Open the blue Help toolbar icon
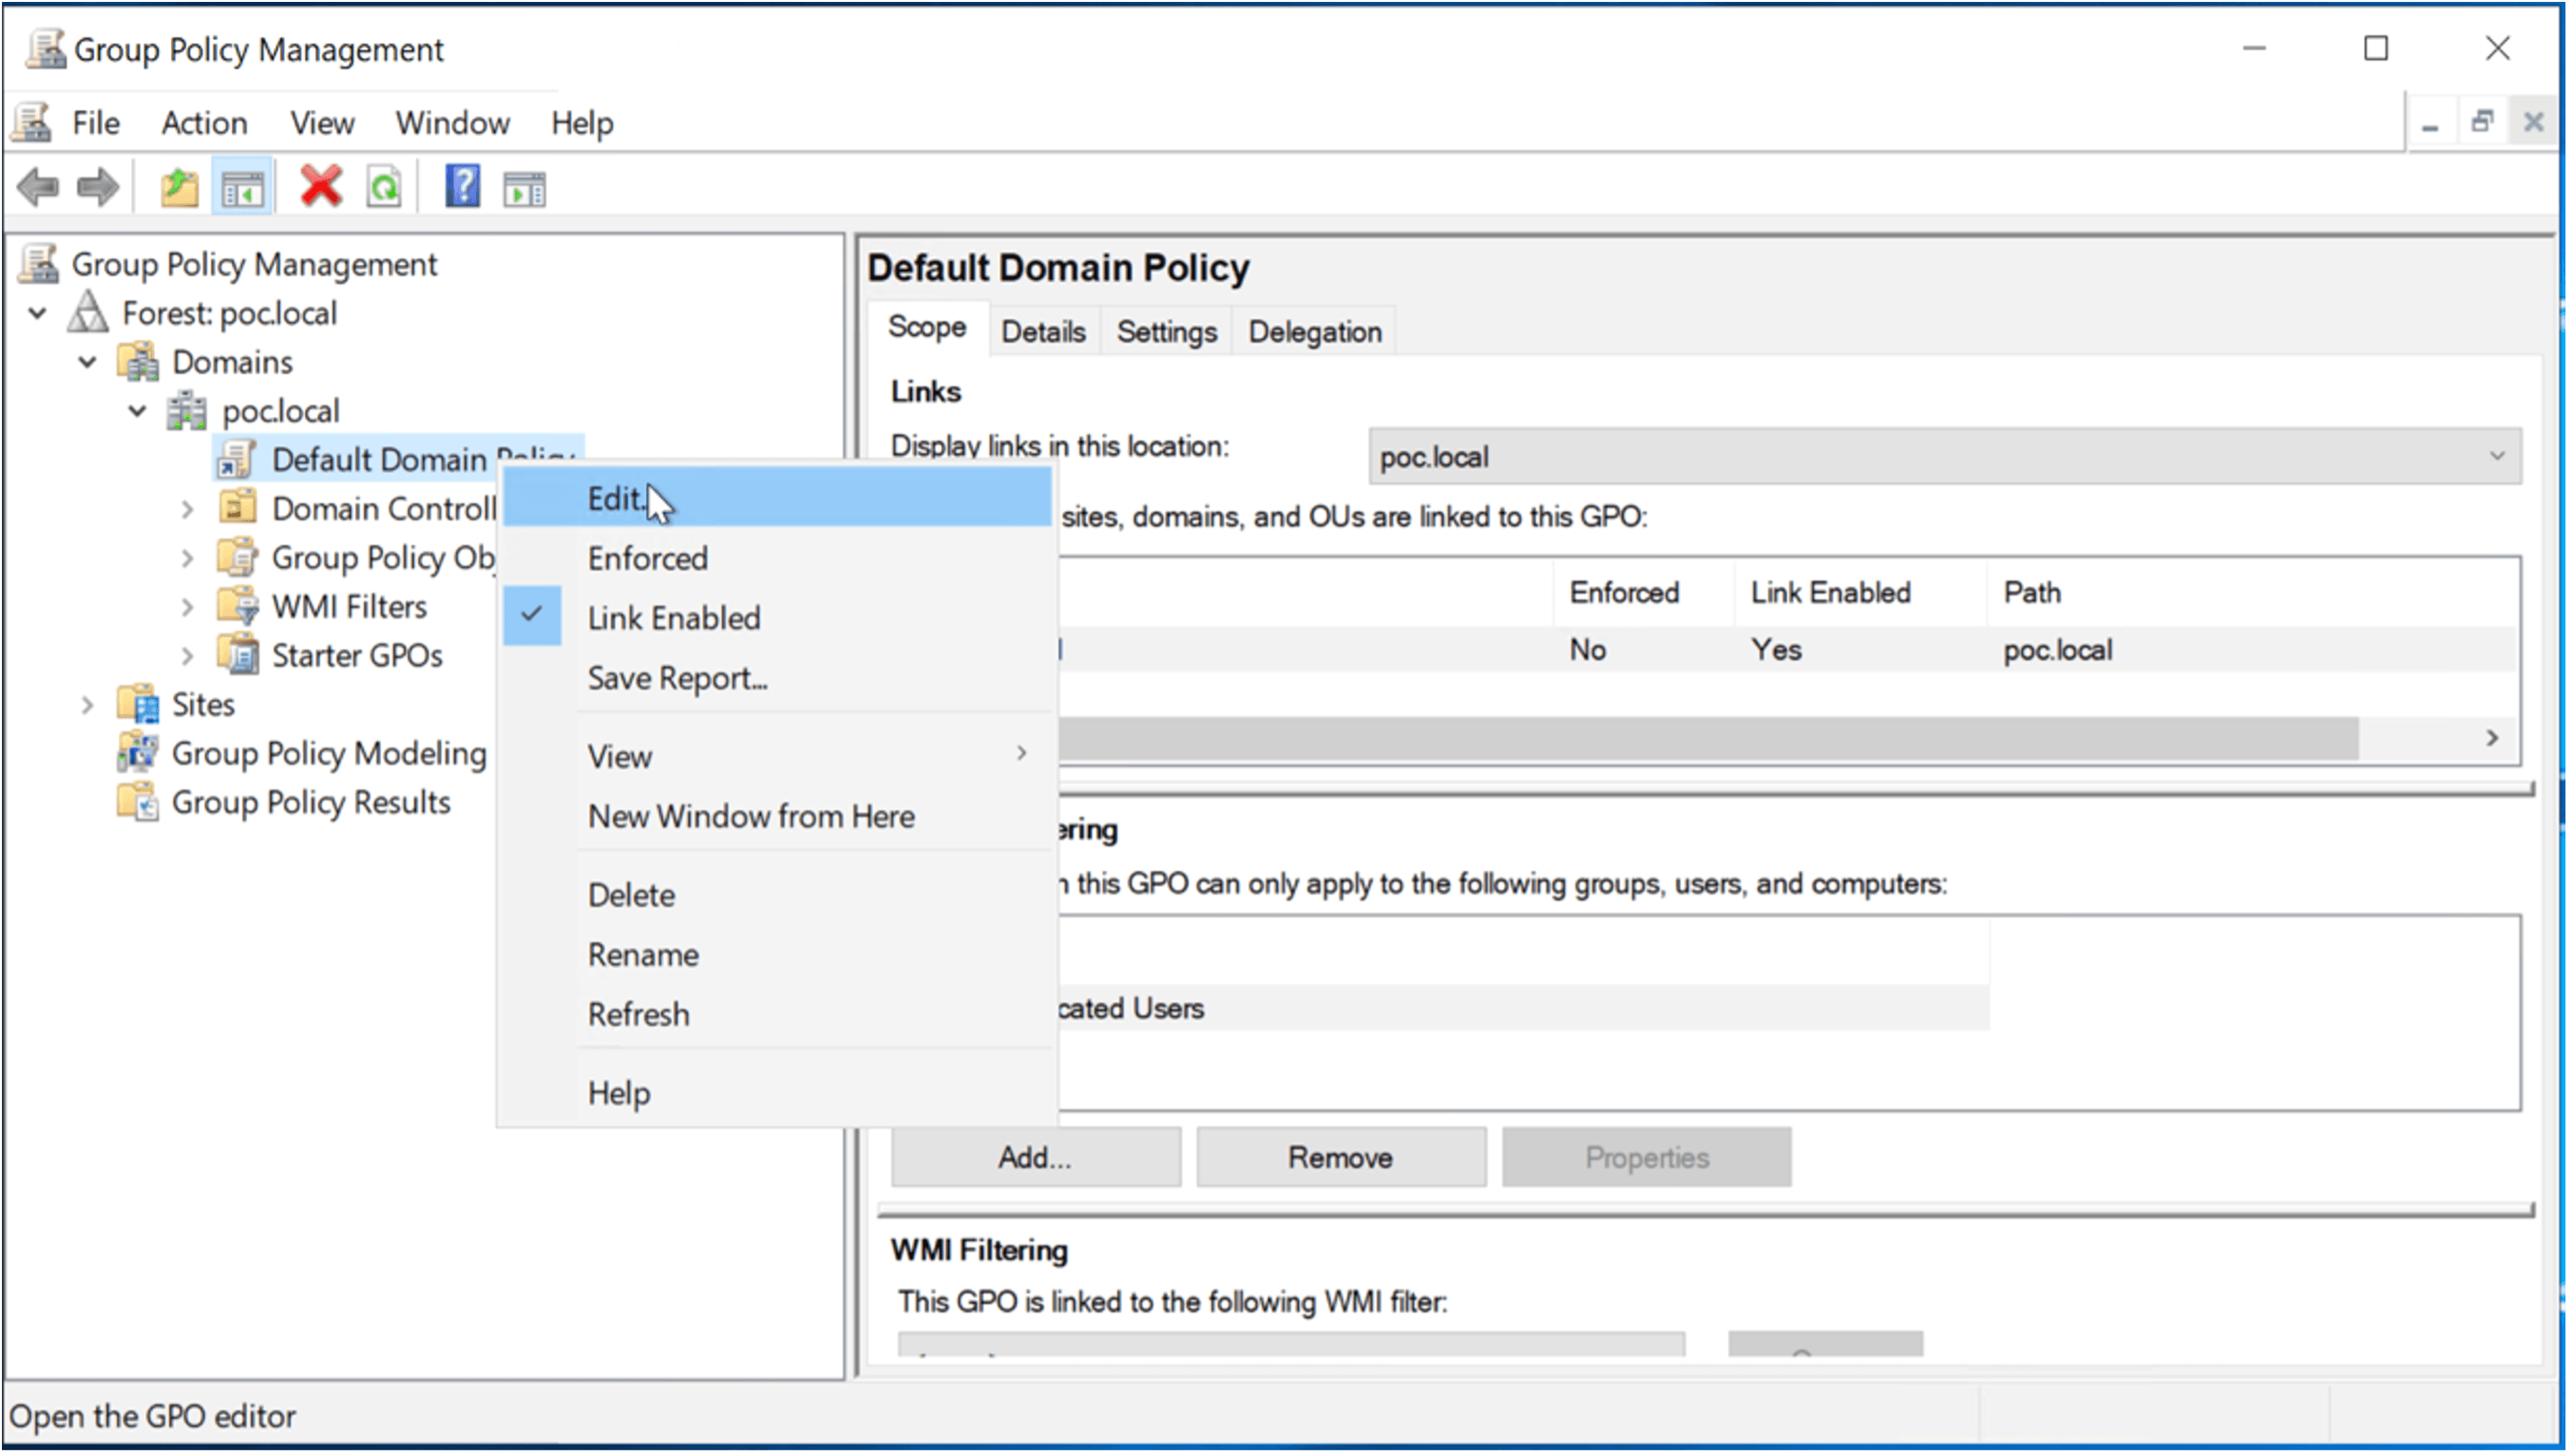The width and height of the screenshot is (2572, 1456). [462, 187]
